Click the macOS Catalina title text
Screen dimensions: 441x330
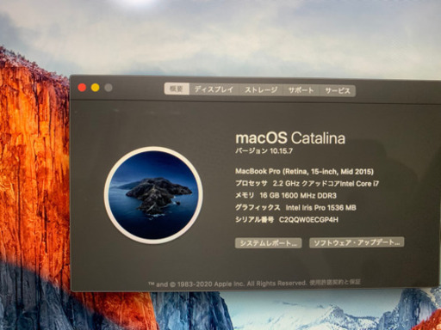[290, 137]
